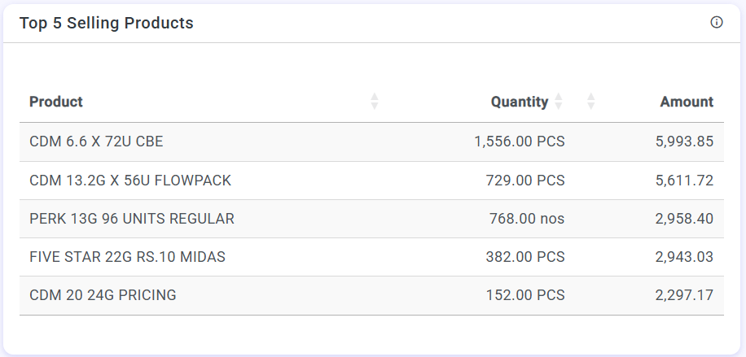Choose the PERK 13G 96 UNITS REGULAR row

tap(132, 219)
